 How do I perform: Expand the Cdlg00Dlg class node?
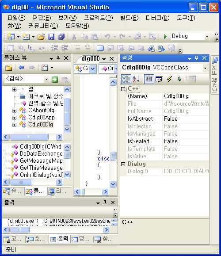14,125
